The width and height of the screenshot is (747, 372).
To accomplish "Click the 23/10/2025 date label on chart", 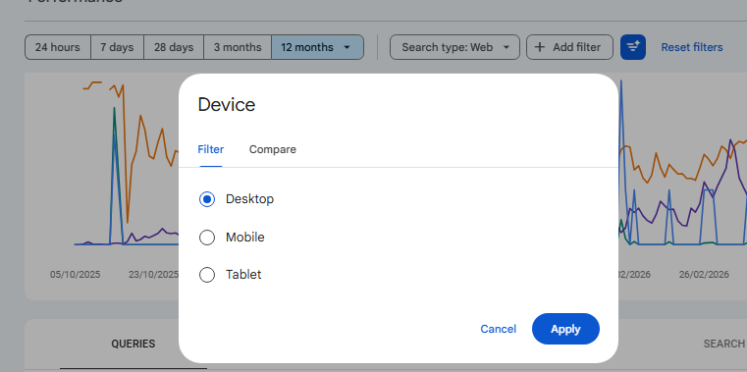I will click(153, 275).
